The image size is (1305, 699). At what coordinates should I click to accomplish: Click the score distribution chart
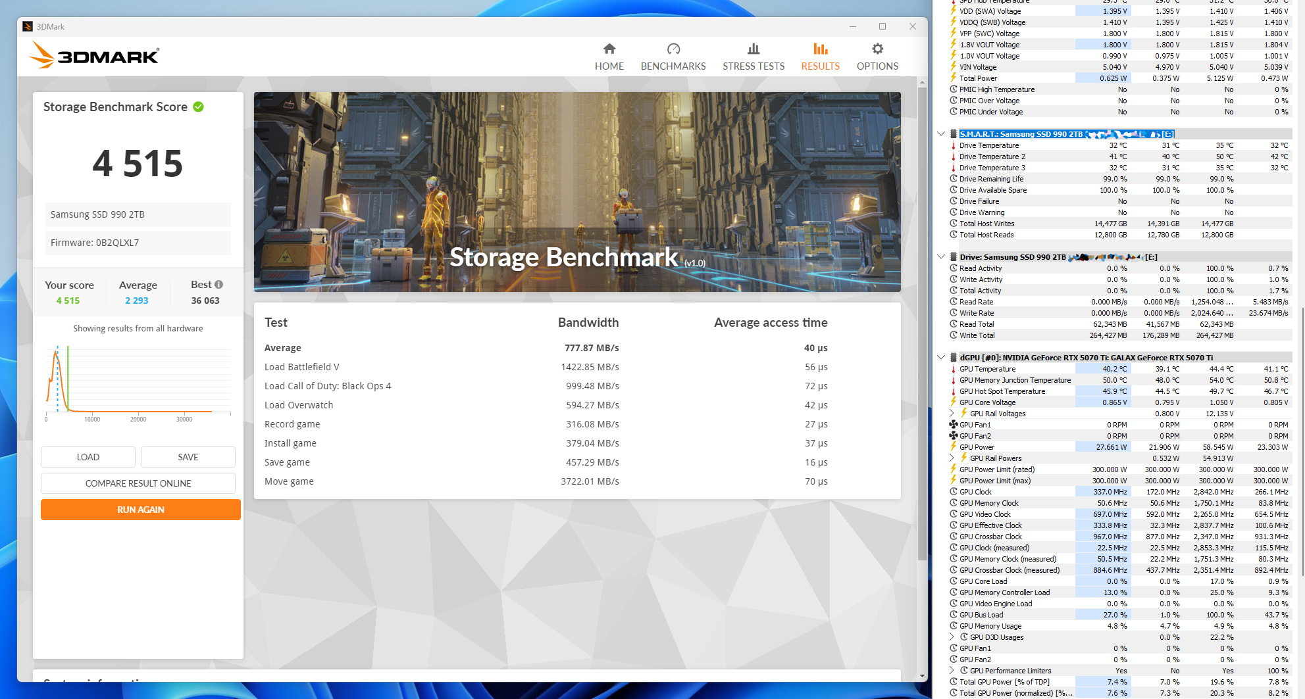point(138,383)
